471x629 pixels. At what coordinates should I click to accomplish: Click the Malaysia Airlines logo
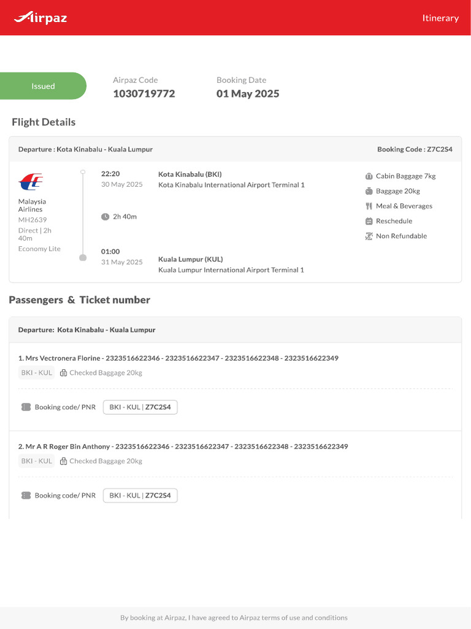tap(31, 182)
